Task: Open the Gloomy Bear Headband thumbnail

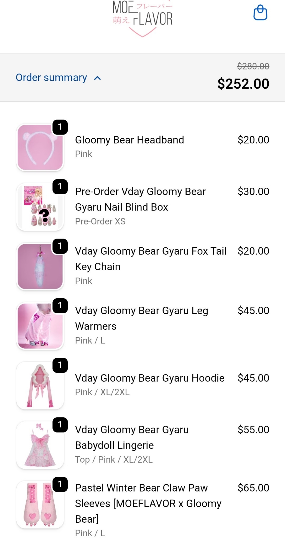Action: [40, 147]
